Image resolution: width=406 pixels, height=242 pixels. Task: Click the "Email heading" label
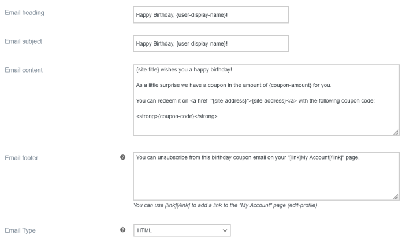(25, 13)
